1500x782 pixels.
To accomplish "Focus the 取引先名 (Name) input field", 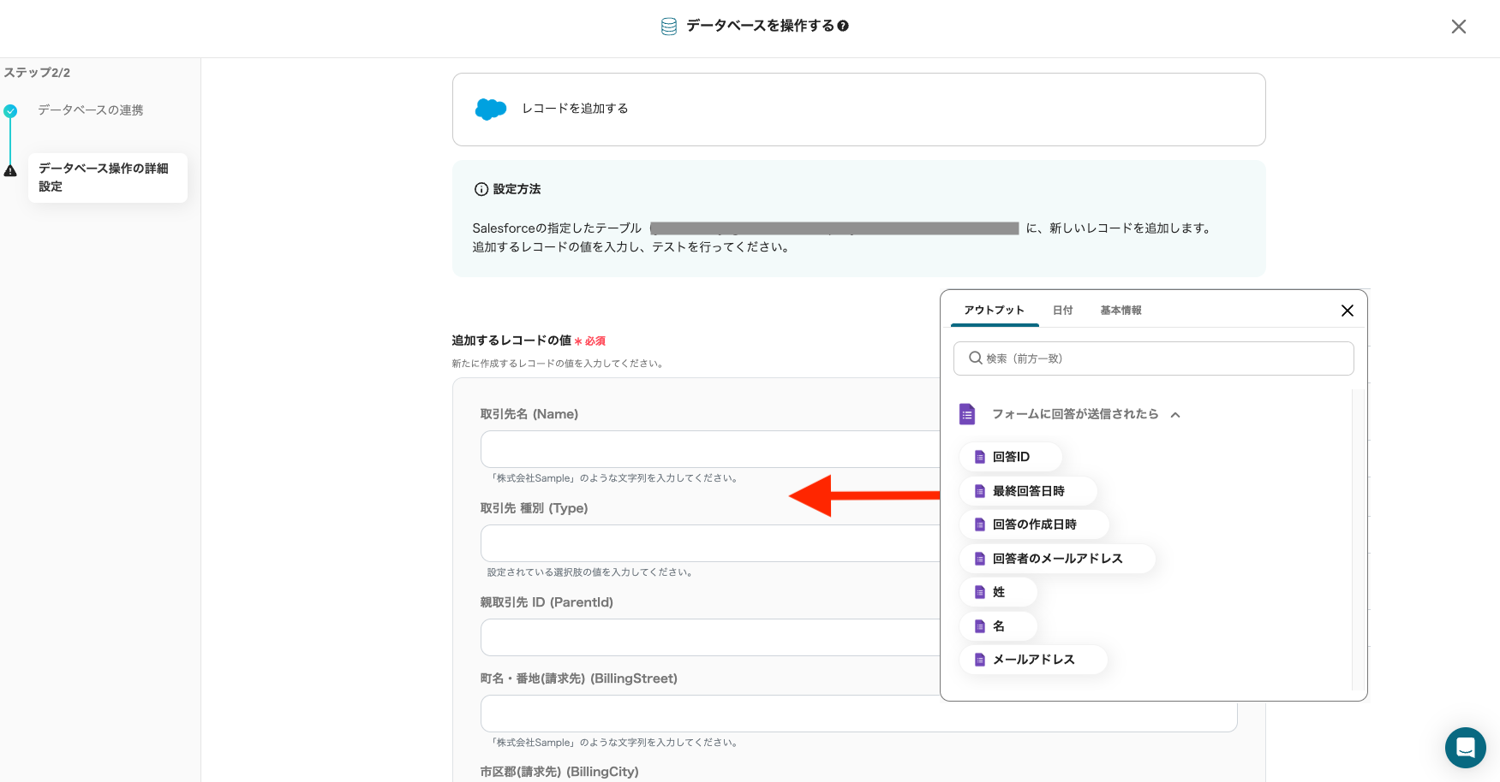I will click(709, 449).
